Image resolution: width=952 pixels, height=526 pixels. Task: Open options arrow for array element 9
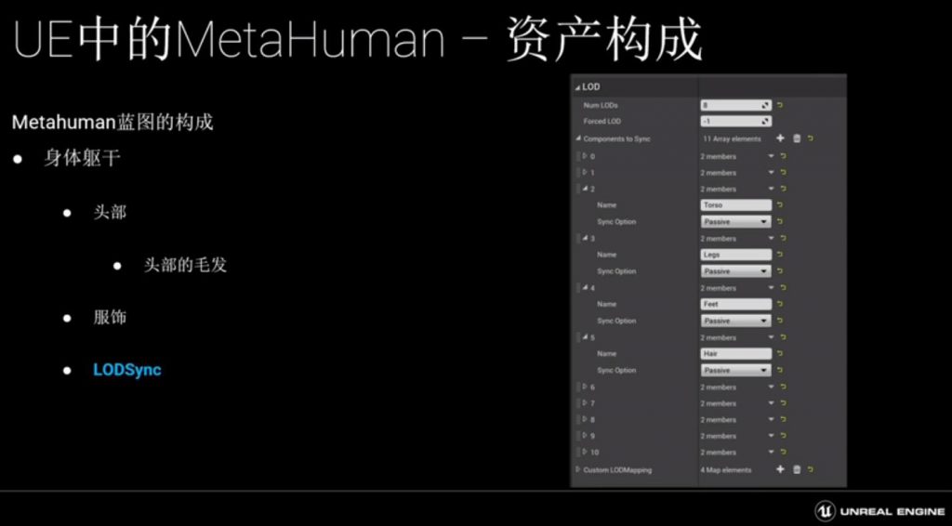click(771, 436)
